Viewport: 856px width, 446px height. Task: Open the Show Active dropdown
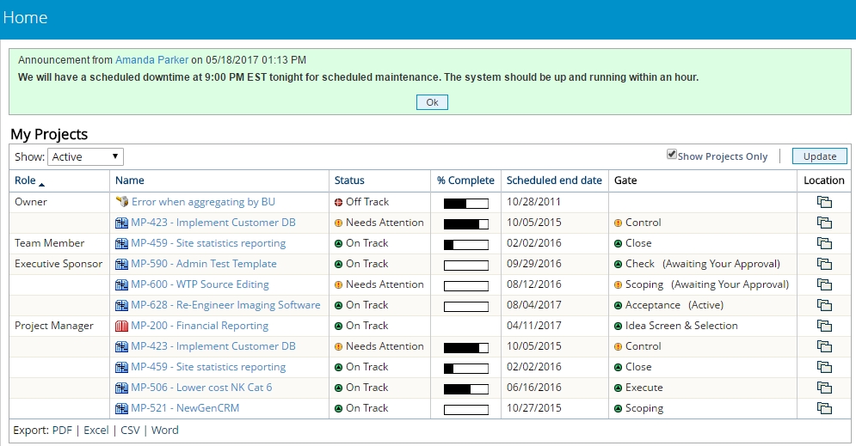tap(85, 156)
